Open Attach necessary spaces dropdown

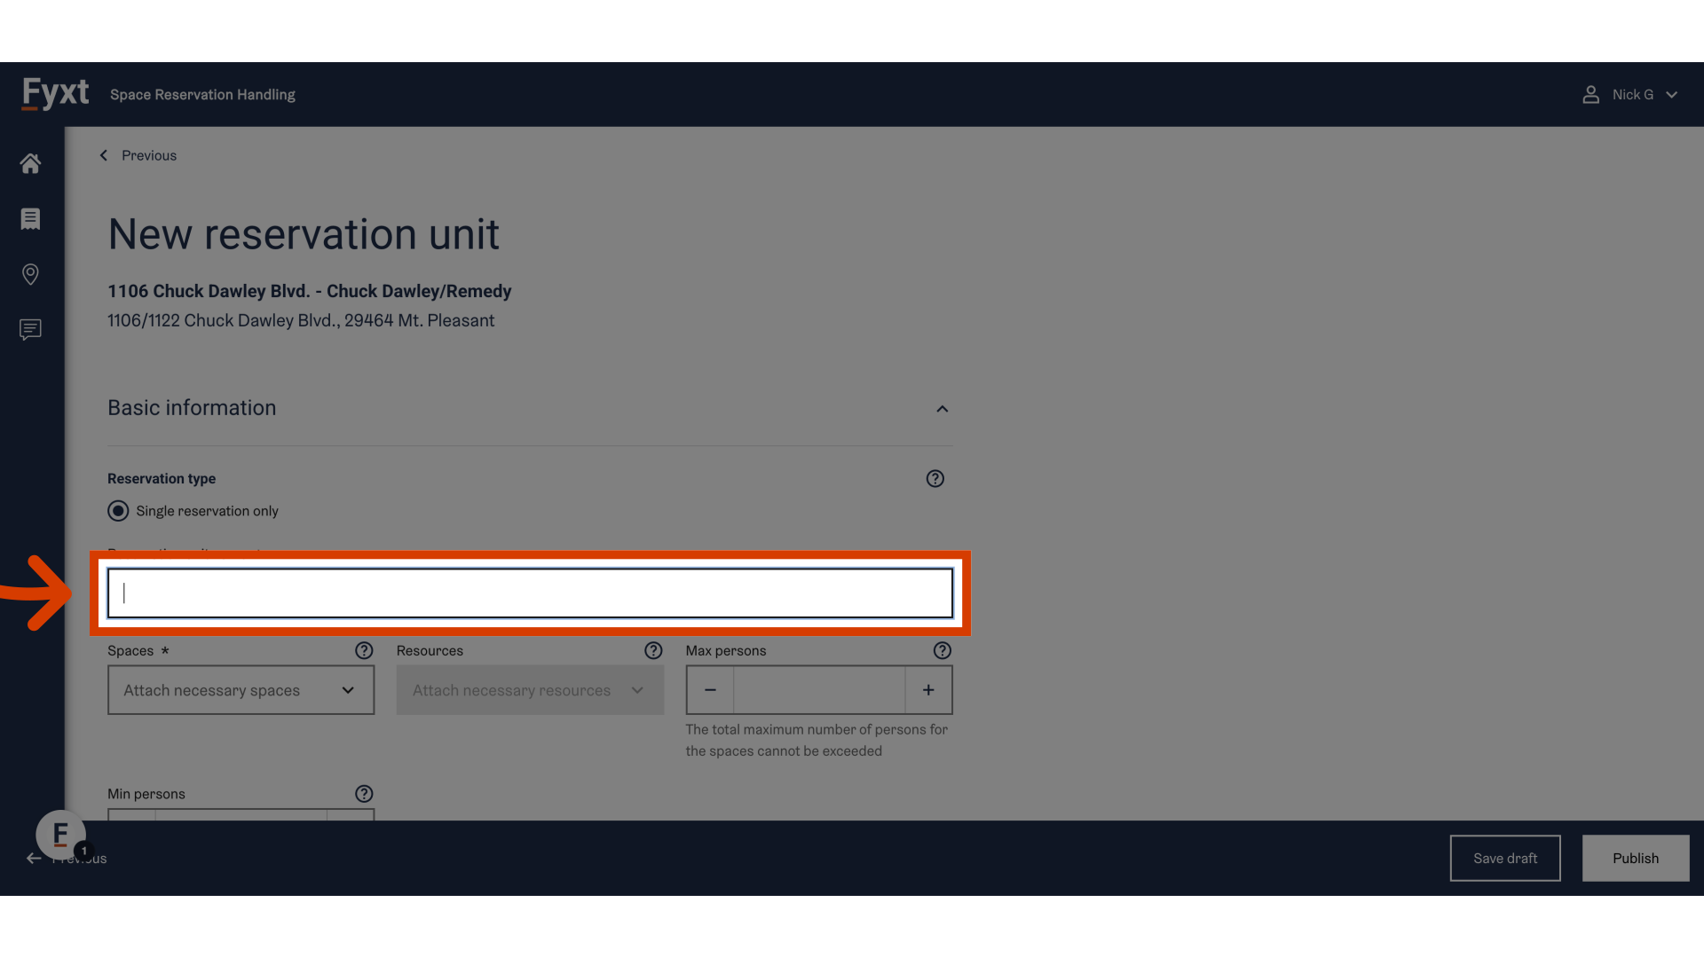241,690
